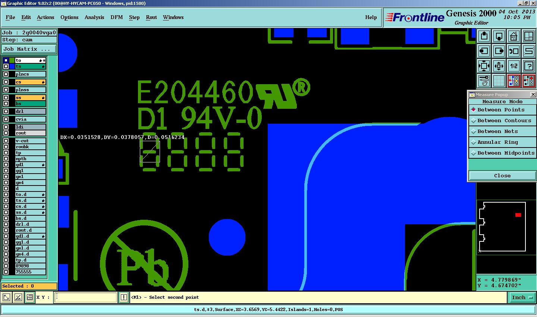Screen dimensions: 537x317
Task: Click the diagonal arrow icon beside XY field
Action: click(x=6, y=297)
